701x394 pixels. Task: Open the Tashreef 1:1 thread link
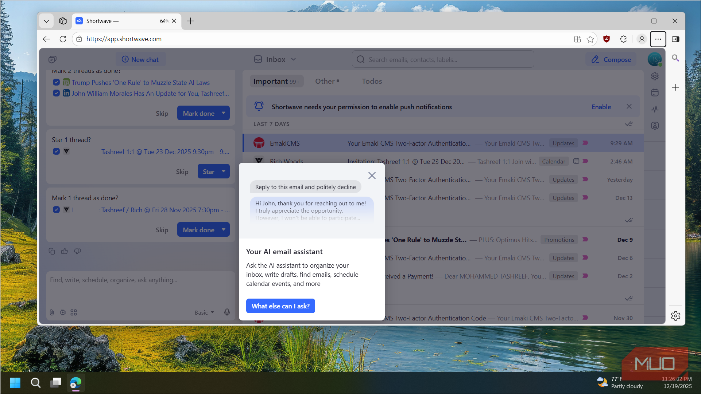[165, 151]
